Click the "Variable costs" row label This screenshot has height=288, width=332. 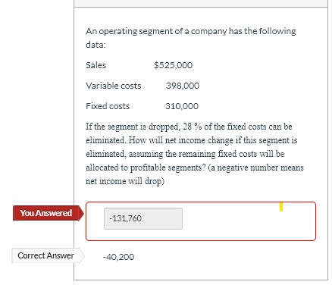pyautogui.click(x=114, y=86)
